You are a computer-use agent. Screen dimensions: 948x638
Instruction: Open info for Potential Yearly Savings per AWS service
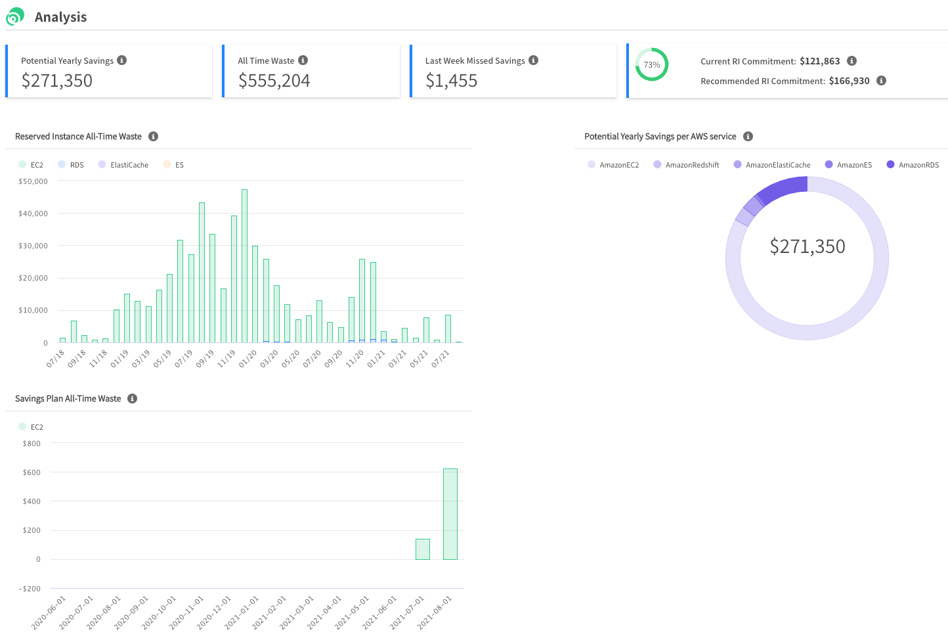pyautogui.click(x=748, y=137)
